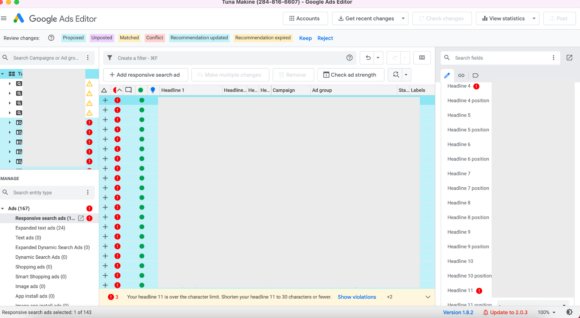Viewport: 580px width, 318px height.
Task: Pop out the edit panel
Action: click(x=569, y=58)
